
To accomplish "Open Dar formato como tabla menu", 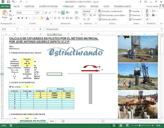I will (112, 15).
